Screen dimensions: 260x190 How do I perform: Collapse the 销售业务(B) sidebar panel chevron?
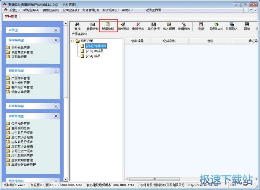point(56,71)
